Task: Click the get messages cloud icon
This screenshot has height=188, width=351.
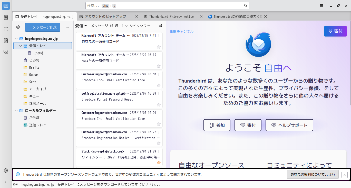Action: click(18, 27)
